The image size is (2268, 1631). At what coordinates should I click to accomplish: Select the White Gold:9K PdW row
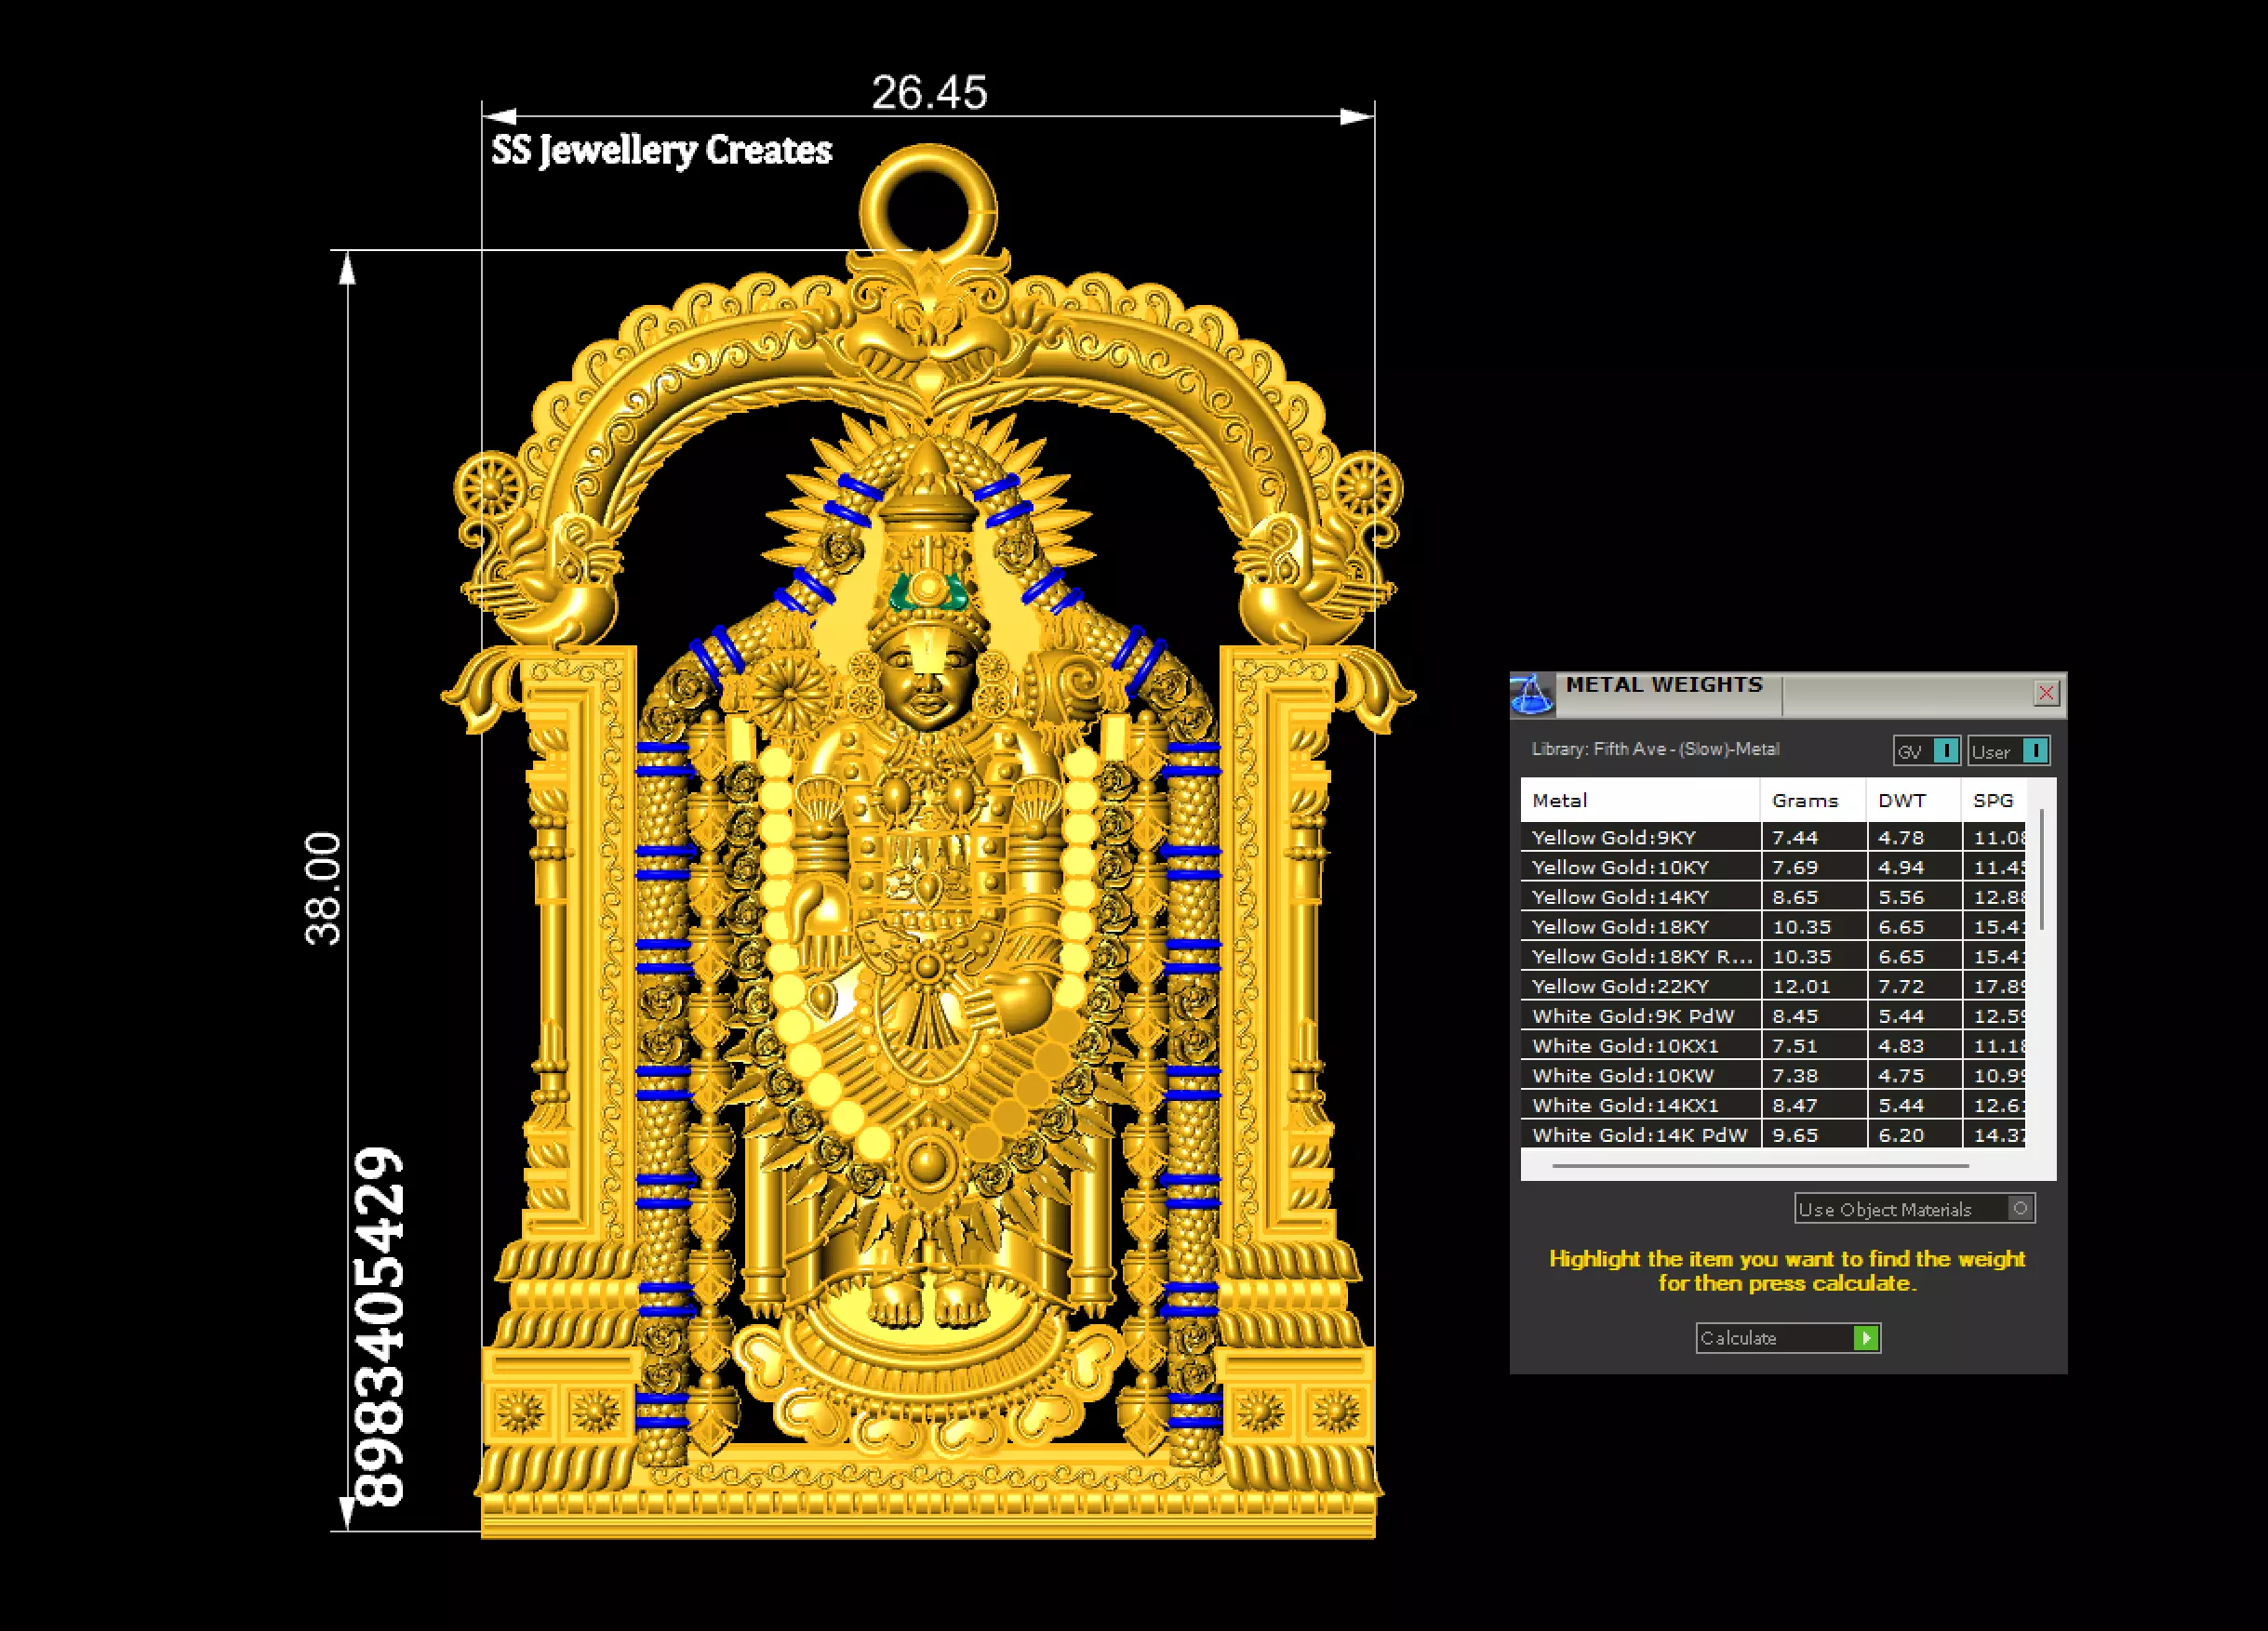pos(1773,1016)
